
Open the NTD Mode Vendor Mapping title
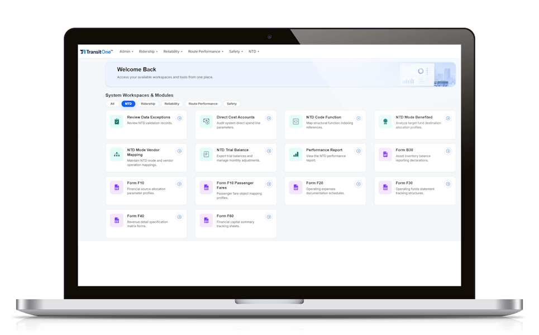coord(144,152)
